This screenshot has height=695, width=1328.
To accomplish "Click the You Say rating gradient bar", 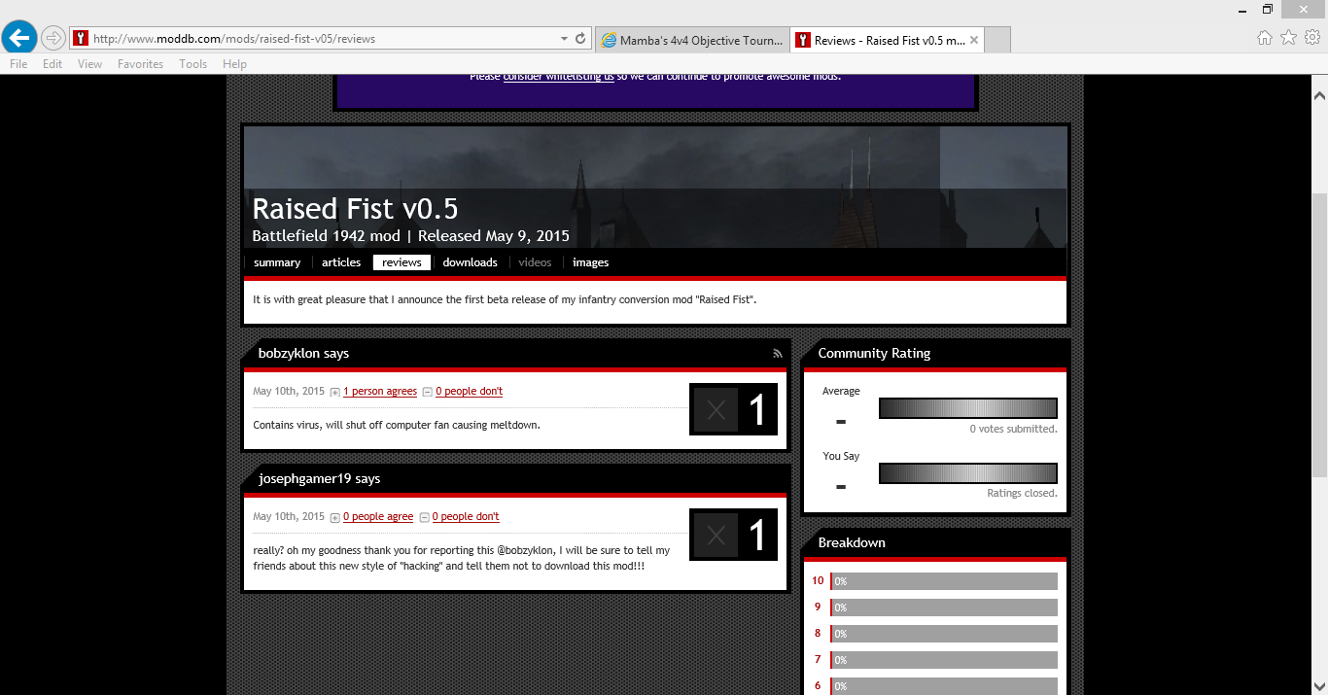I will (x=967, y=473).
